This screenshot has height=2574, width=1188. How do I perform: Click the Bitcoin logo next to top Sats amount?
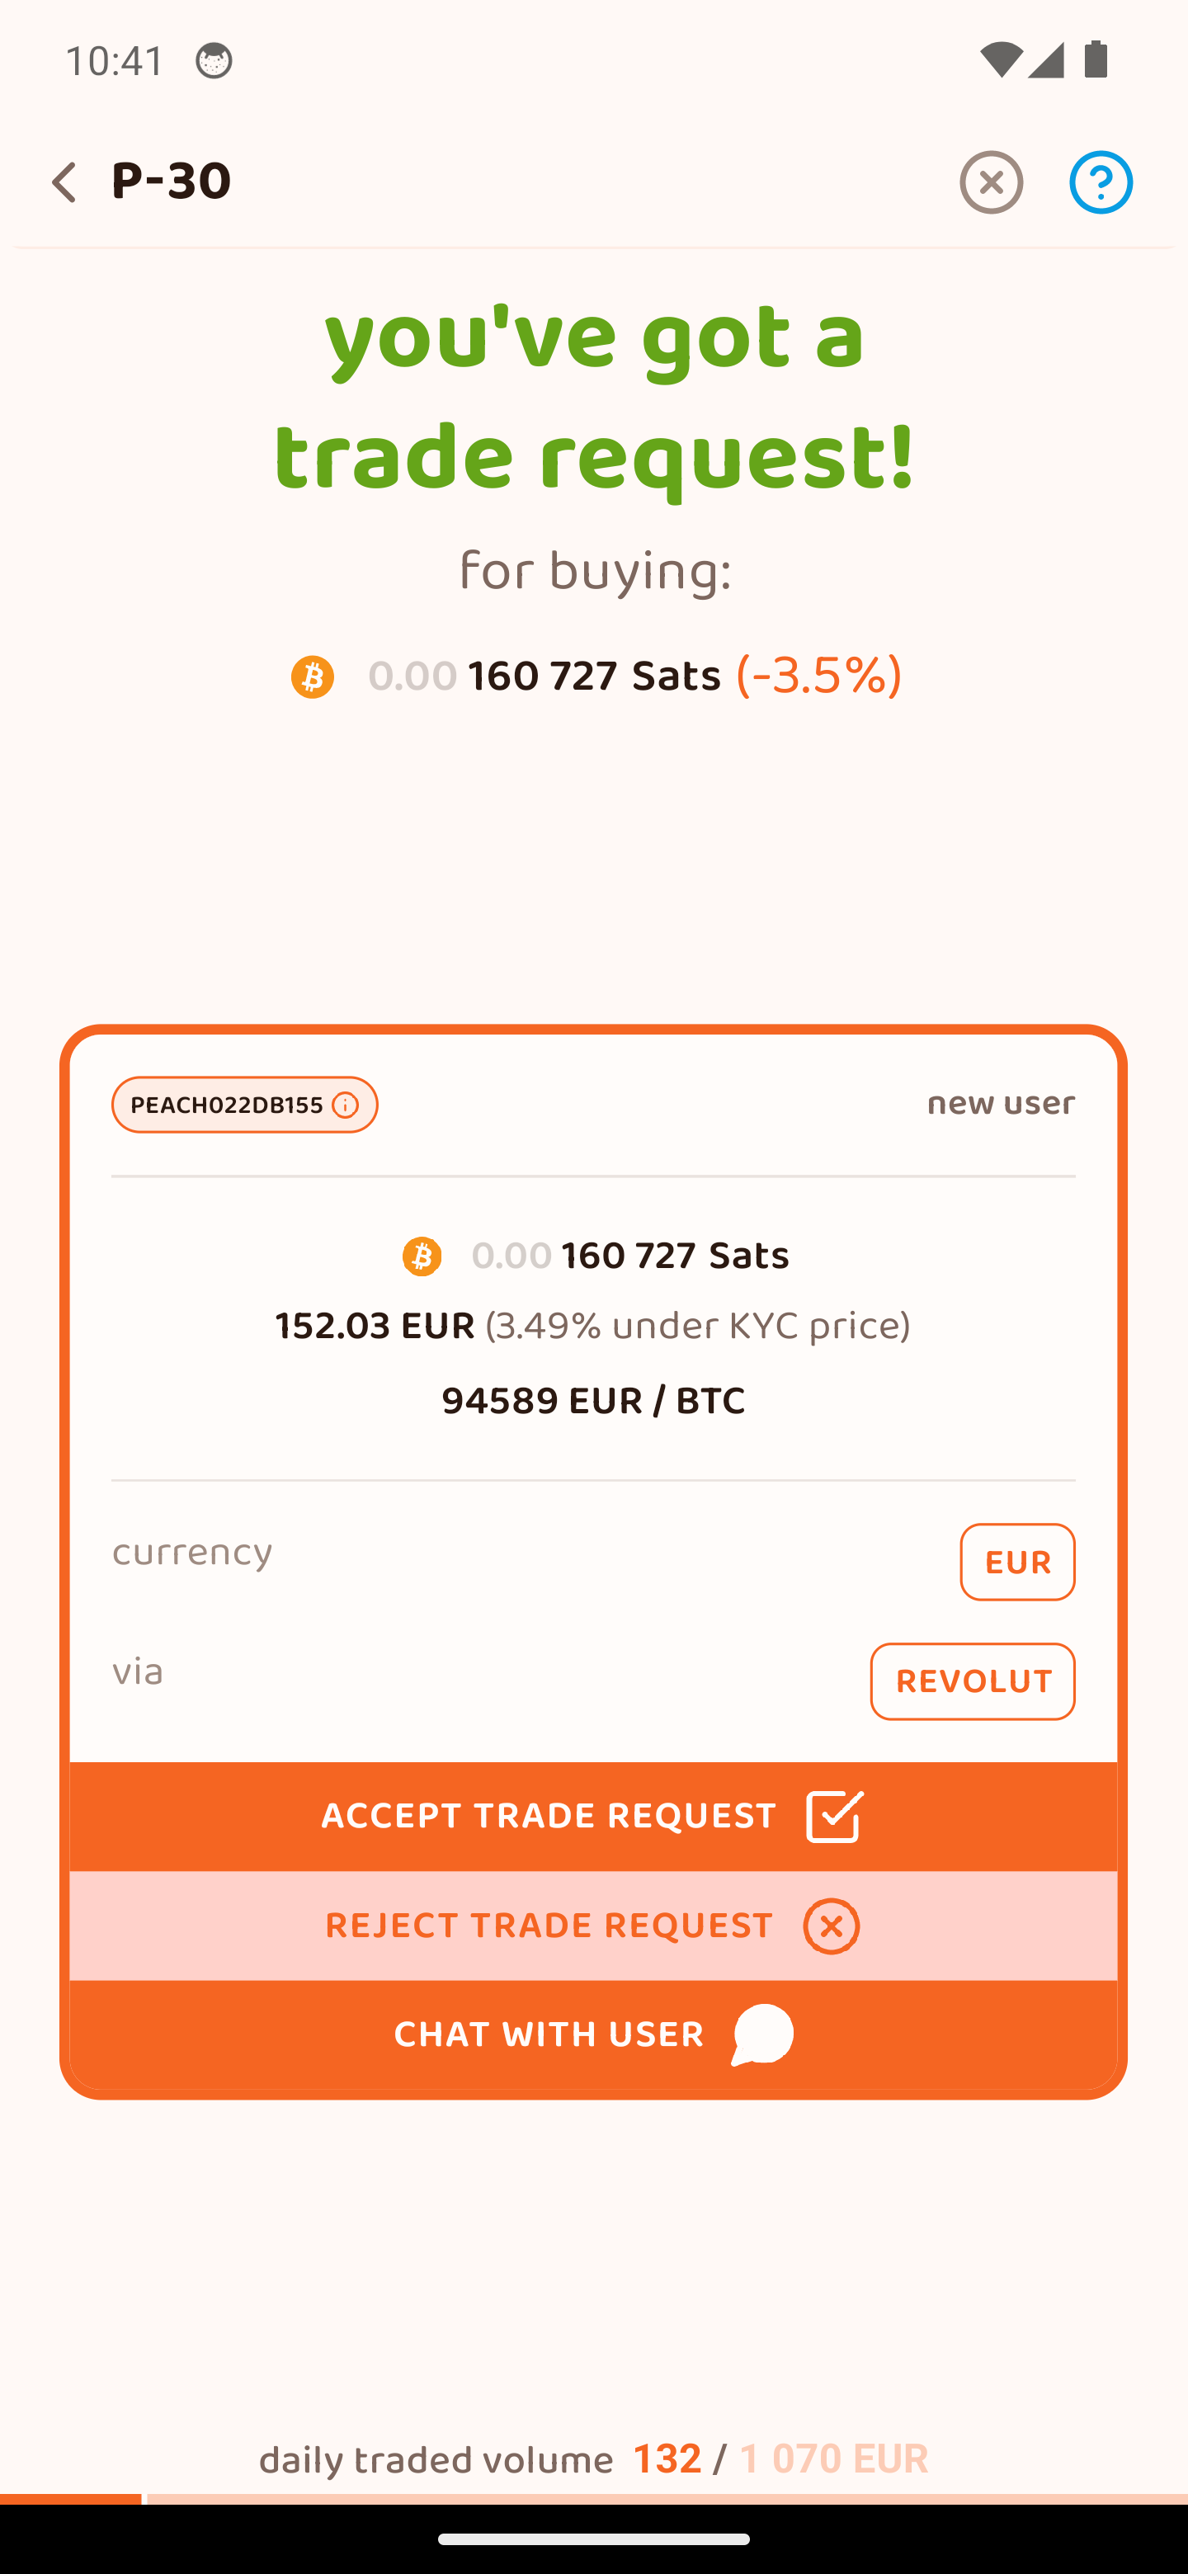[312, 677]
